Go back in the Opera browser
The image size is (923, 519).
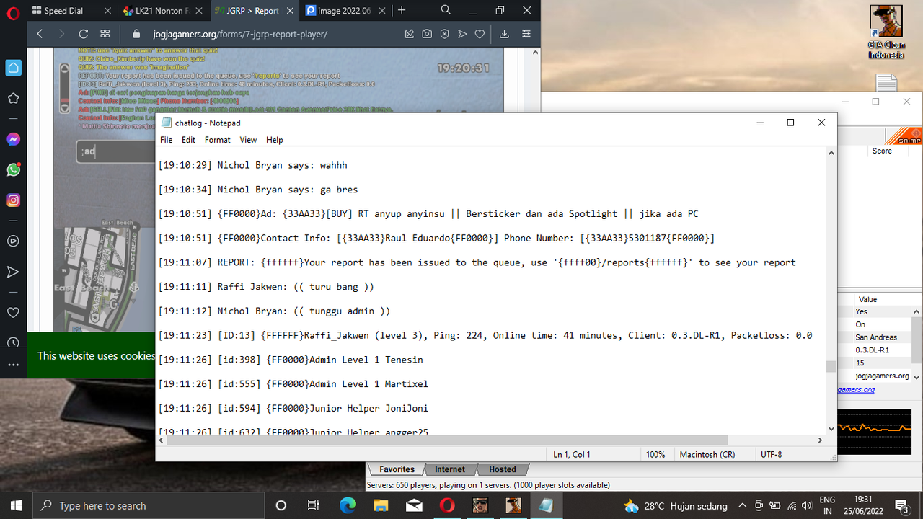40,34
